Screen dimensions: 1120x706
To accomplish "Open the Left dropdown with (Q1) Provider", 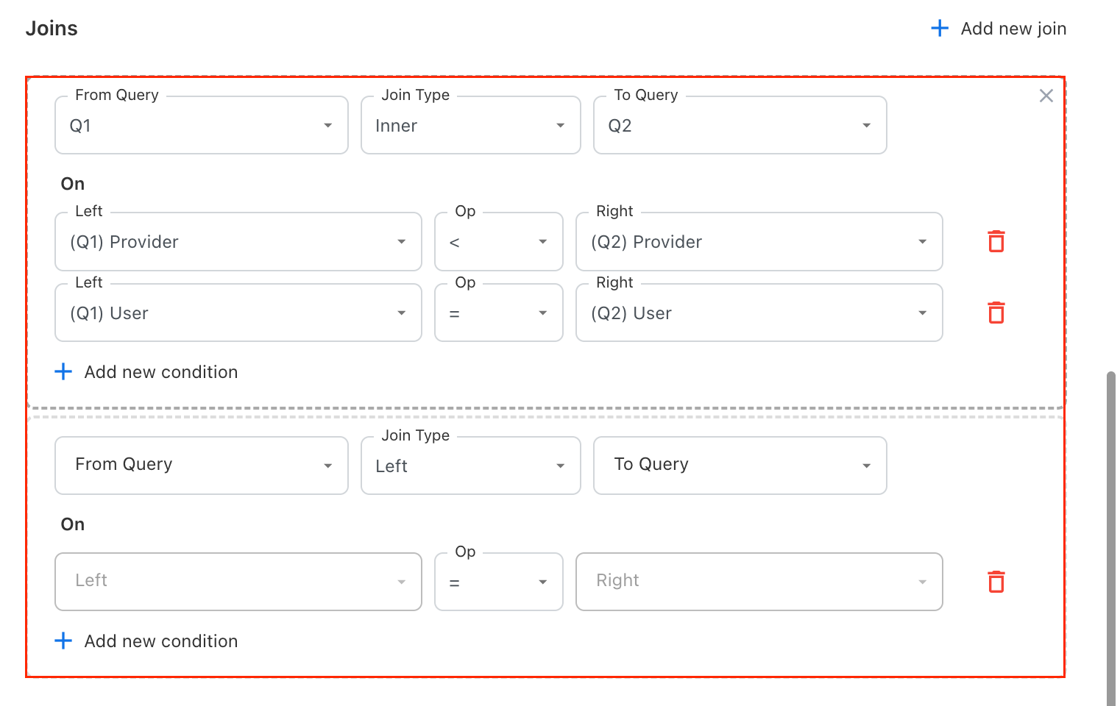I will [238, 242].
